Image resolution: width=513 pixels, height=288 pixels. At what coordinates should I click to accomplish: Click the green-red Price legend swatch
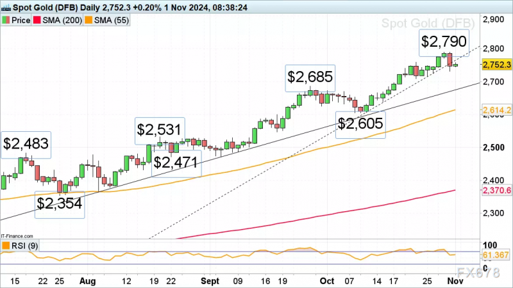coord(6,20)
